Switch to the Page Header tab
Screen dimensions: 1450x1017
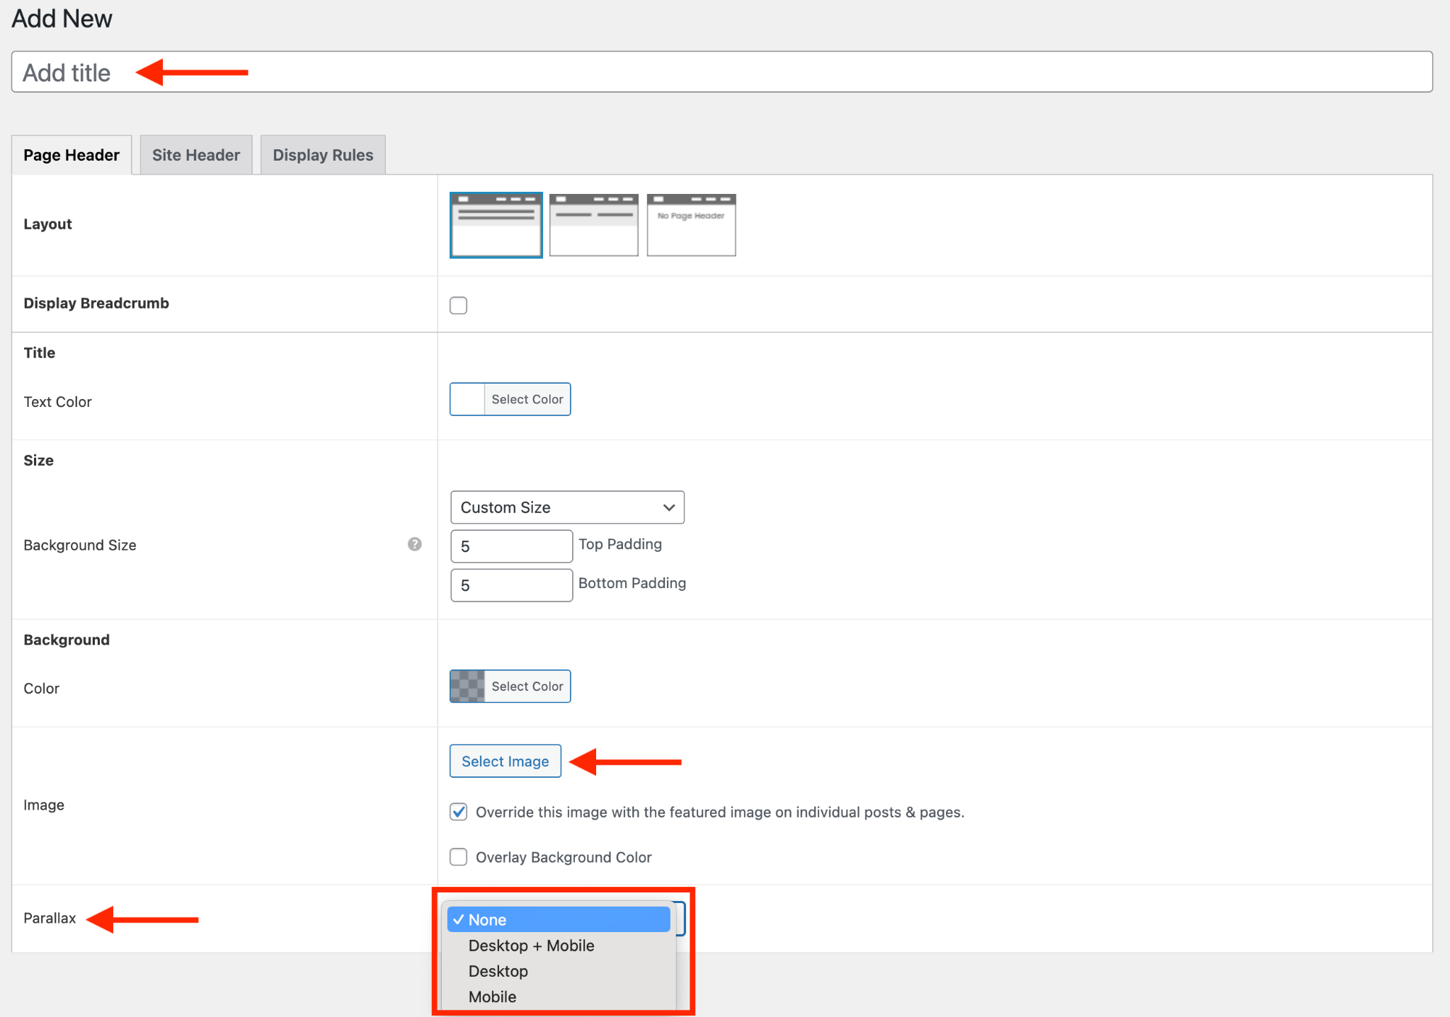click(x=72, y=155)
